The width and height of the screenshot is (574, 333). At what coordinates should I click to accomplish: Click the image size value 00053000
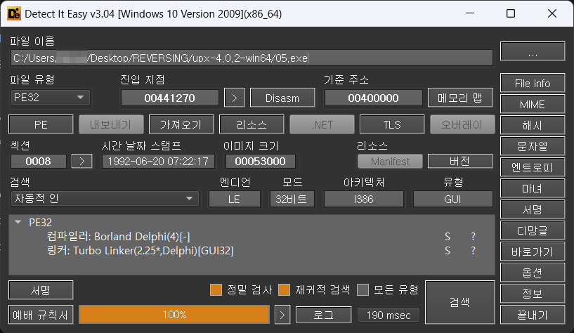click(260, 162)
